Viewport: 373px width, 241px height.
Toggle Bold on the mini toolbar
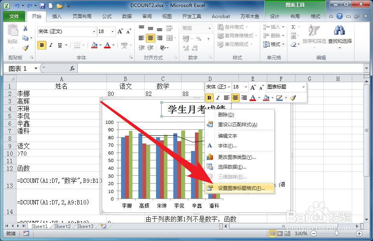(x=209, y=98)
